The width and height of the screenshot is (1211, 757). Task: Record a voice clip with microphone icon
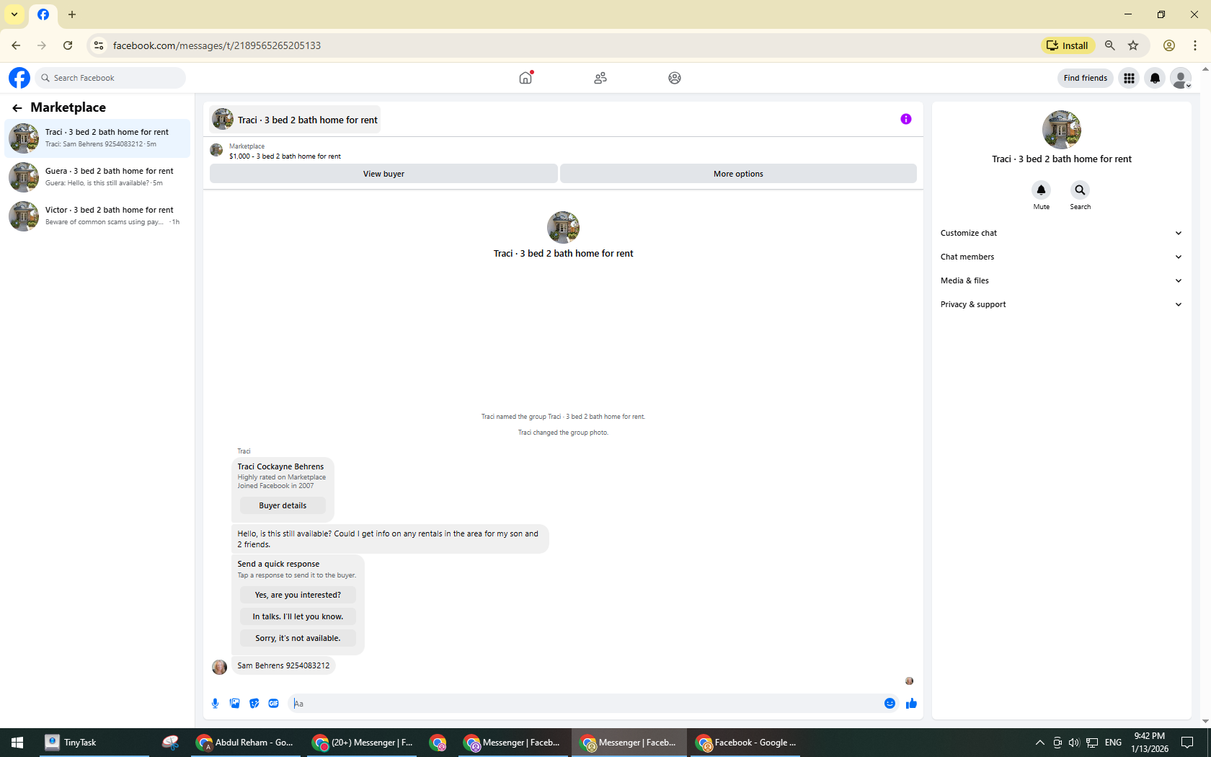click(x=215, y=704)
